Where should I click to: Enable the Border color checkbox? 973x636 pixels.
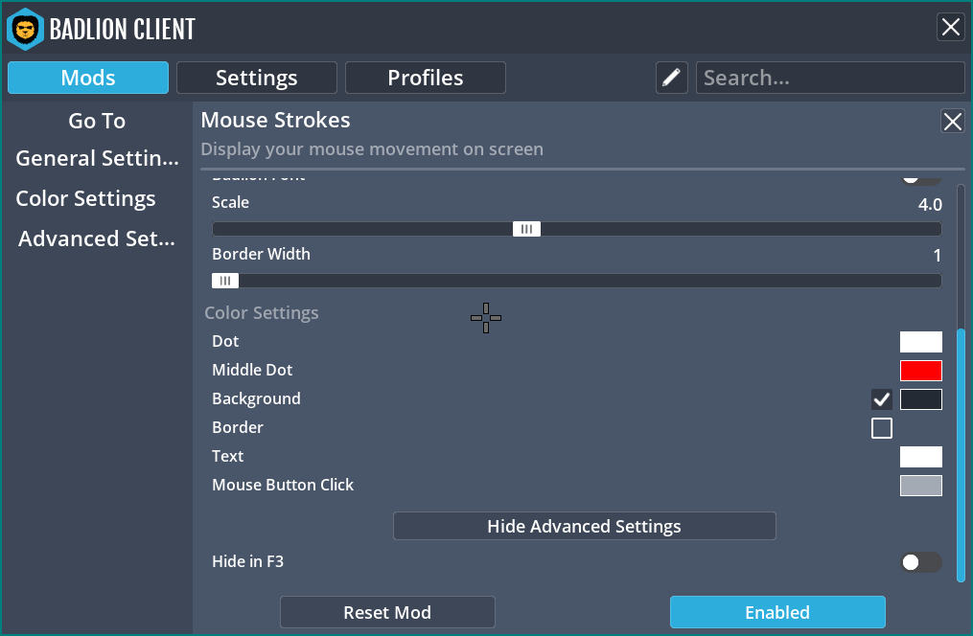pos(881,428)
